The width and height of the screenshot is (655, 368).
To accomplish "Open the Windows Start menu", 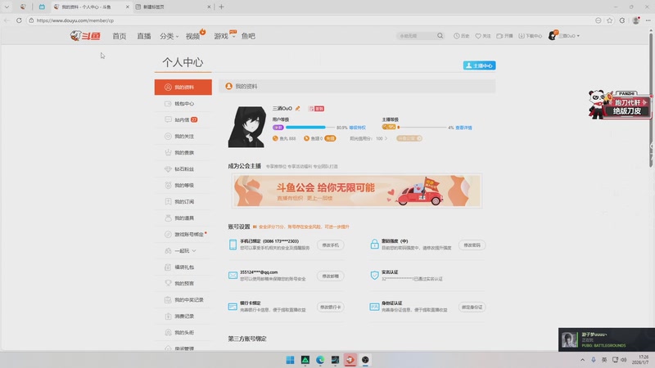I will click(x=290, y=360).
